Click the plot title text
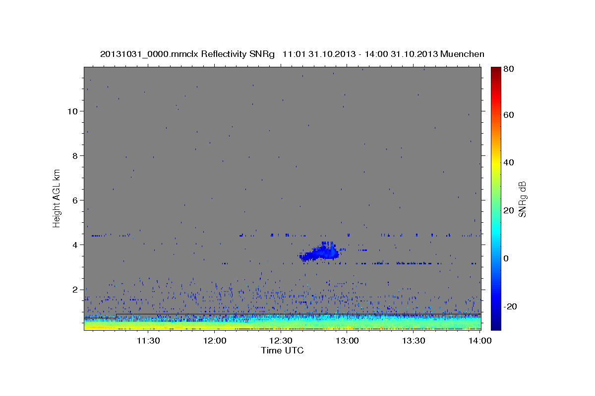This screenshot has width=595, height=396. tap(292, 54)
